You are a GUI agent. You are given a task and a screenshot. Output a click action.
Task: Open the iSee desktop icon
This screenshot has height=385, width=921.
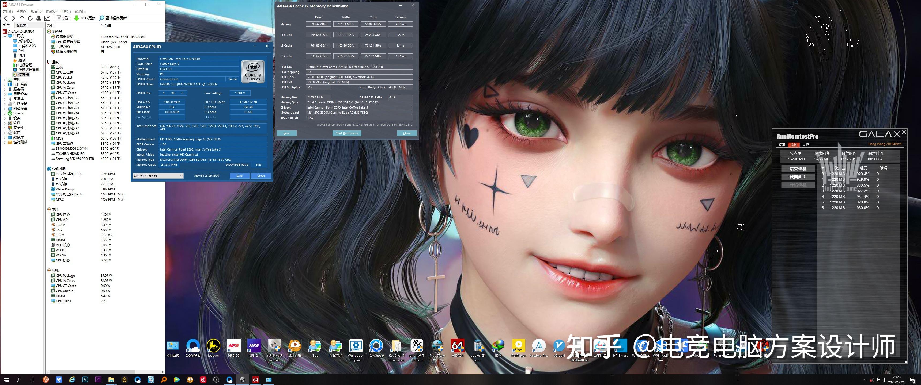315,349
